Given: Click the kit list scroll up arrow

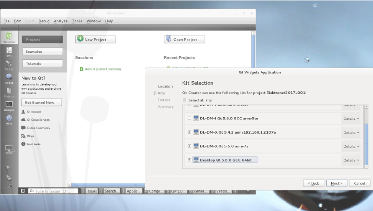Looking at the screenshot, I should pos(366,107).
